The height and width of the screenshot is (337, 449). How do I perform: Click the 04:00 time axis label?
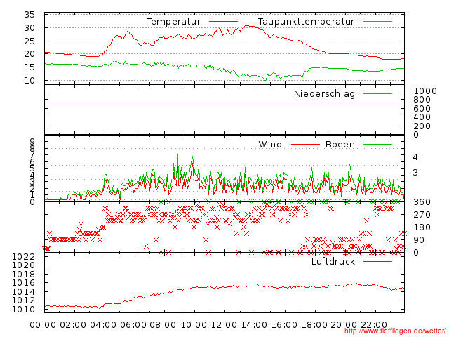[x=103, y=324]
